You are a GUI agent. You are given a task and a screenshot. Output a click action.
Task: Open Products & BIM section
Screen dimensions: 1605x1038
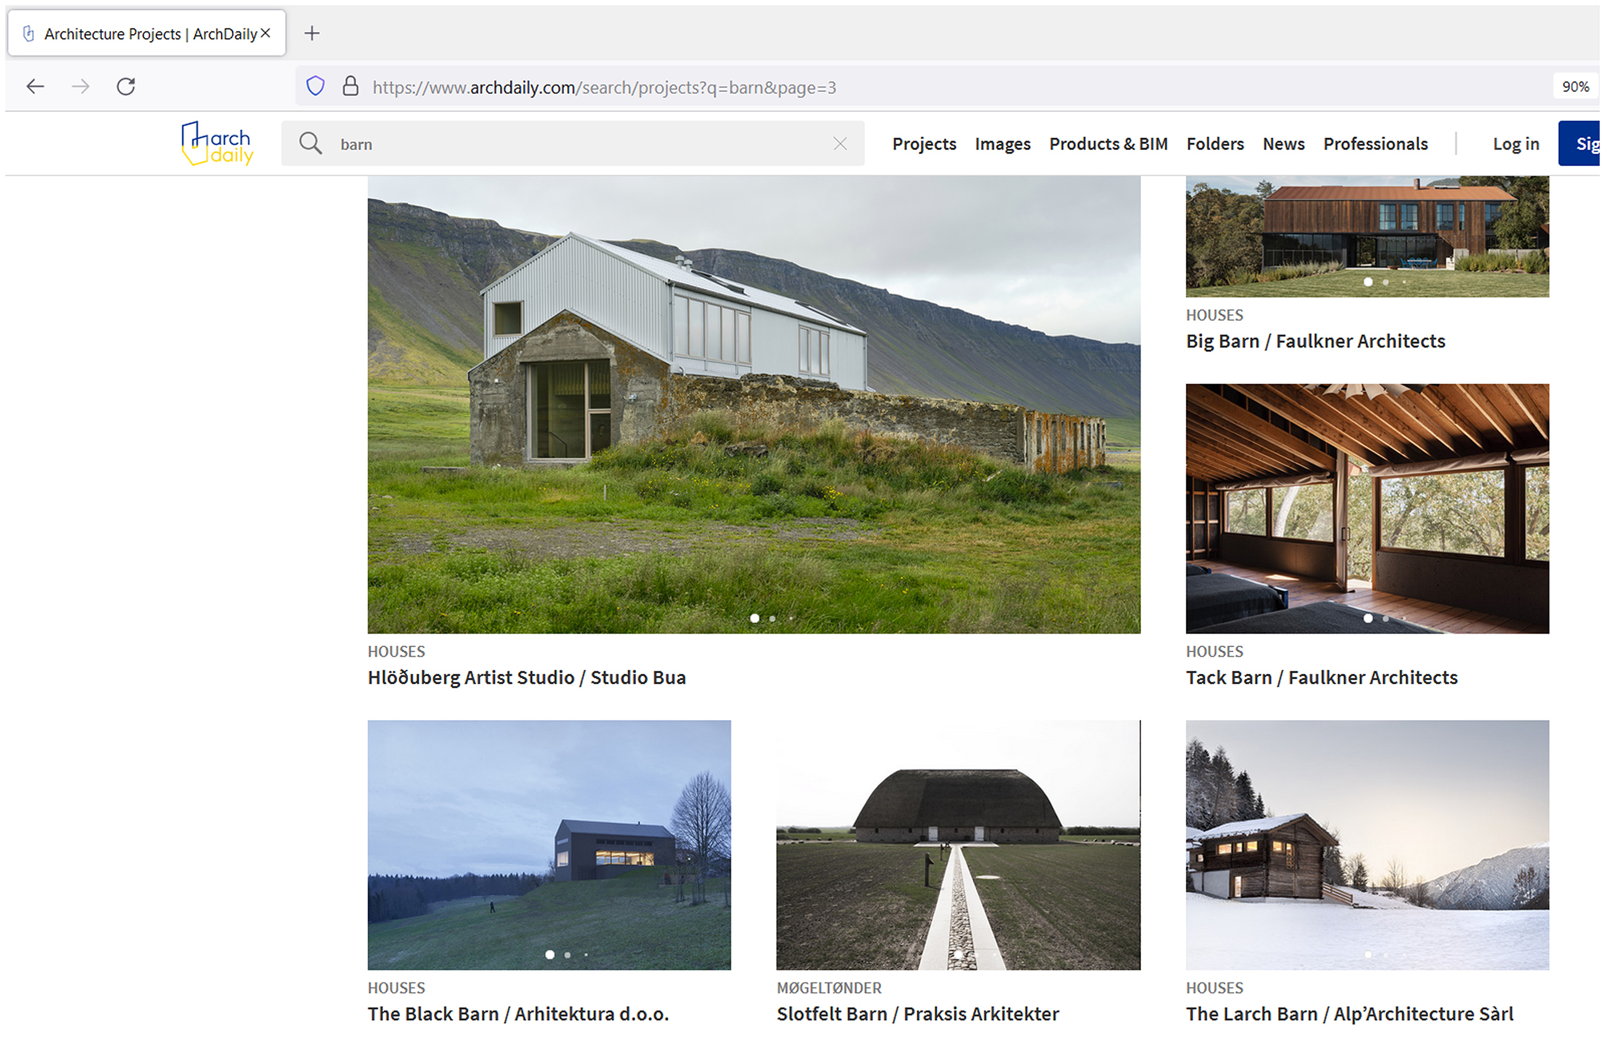click(1107, 144)
